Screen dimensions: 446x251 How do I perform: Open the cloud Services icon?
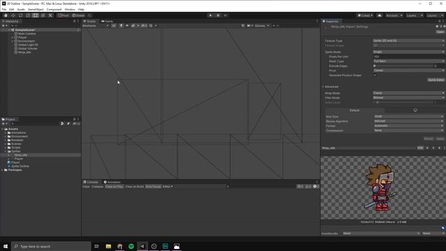(x=379, y=15)
